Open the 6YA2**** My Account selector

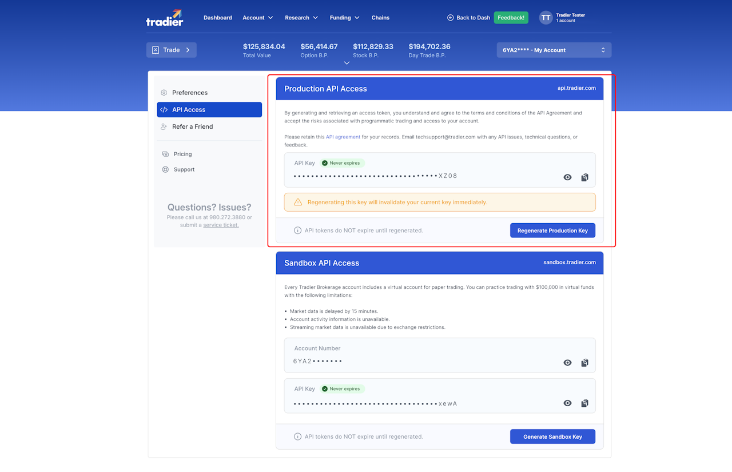coord(554,50)
